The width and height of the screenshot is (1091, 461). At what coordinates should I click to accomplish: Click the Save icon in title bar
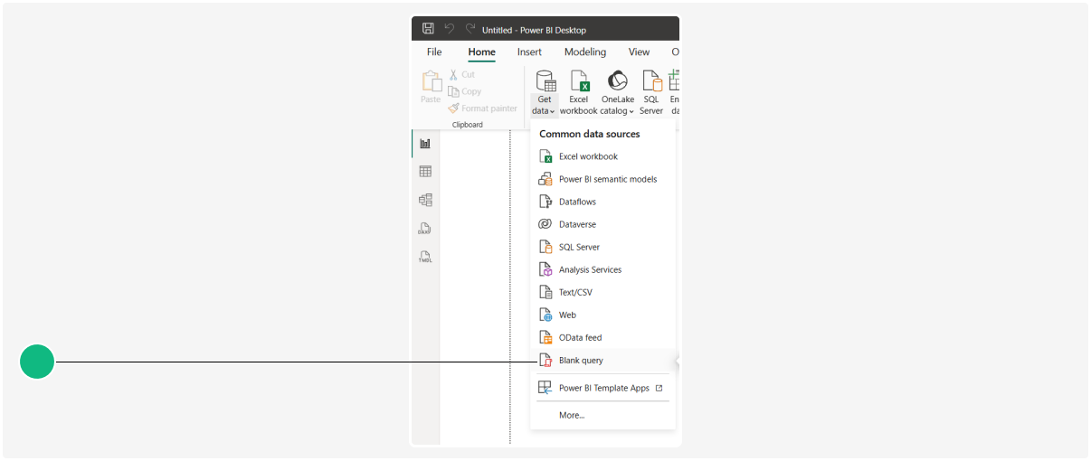coord(428,29)
